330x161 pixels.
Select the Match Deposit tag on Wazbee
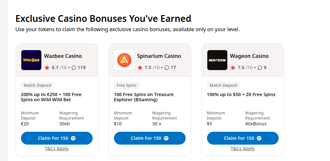coord(37,85)
